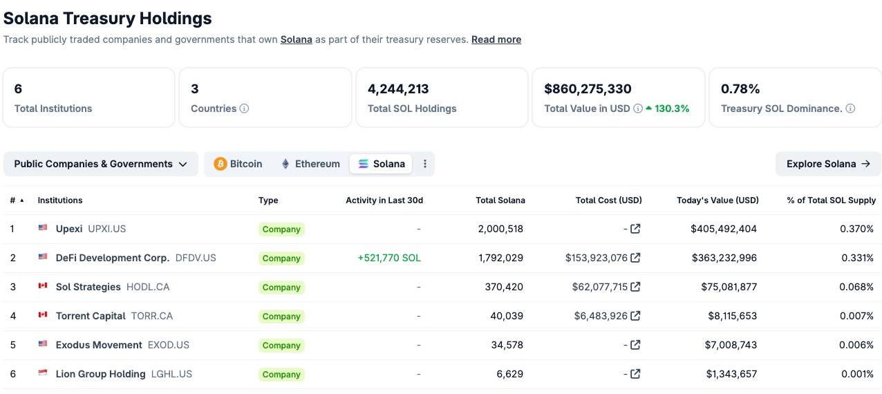Open Torrent Capital cost source link icon
Image resolution: width=882 pixels, height=394 pixels.
click(x=635, y=316)
